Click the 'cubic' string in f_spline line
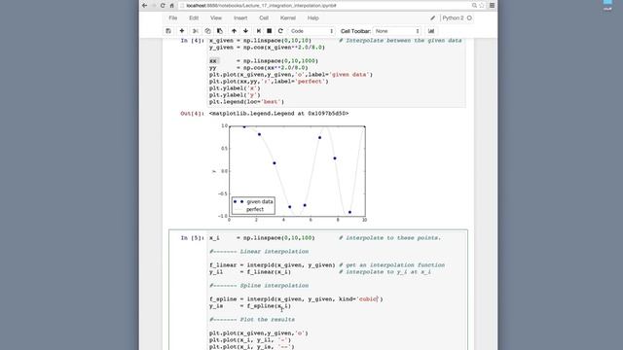The width and height of the screenshot is (623, 350). coord(368,299)
